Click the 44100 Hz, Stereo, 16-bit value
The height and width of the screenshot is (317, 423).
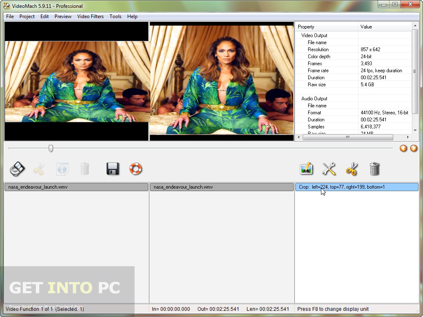click(x=385, y=113)
